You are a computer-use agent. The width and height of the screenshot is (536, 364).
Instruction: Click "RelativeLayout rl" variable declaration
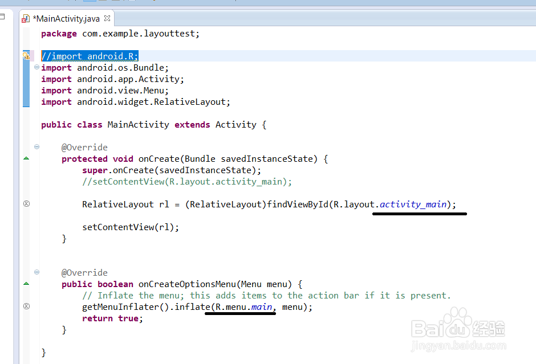pos(125,205)
